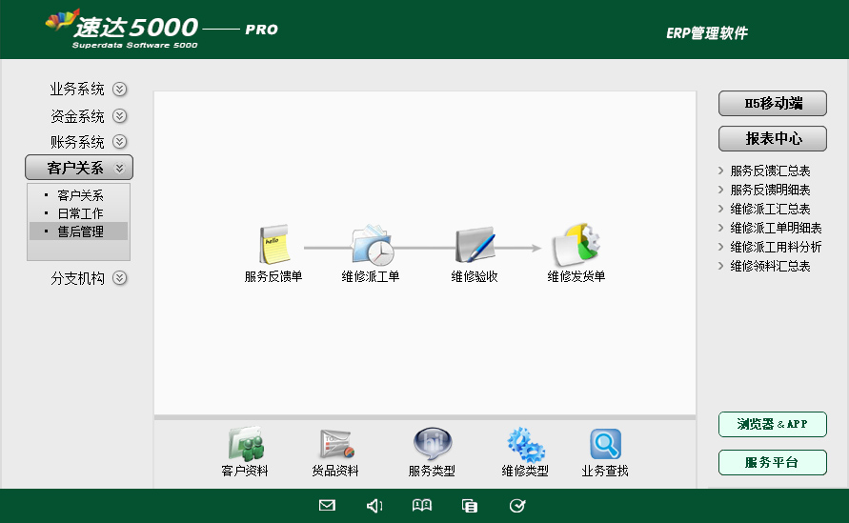Choose 售后管理 submenu item
Viewport: 849px width, 523px height.
coord(79,231)
